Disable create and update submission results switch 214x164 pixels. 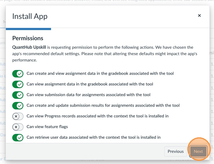pyautogui.click(x=18, y=105)
